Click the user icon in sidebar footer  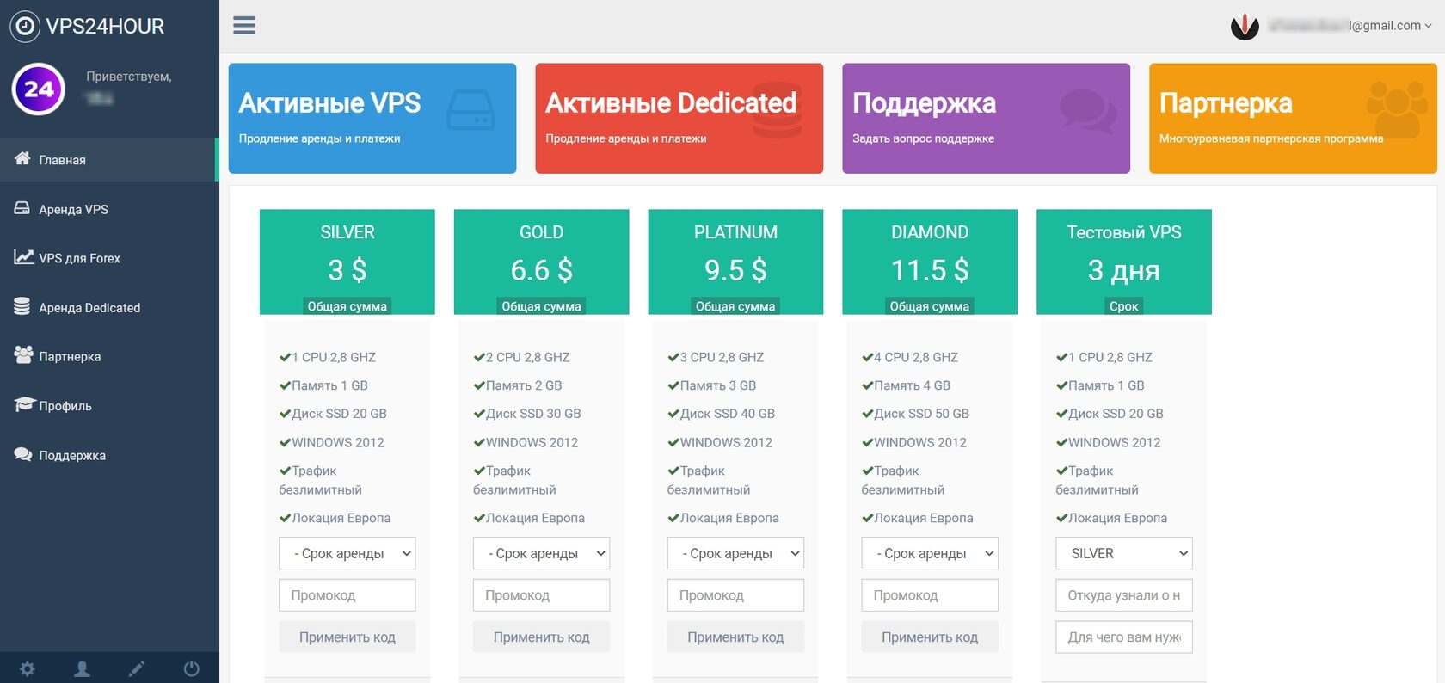pos(82,668)
